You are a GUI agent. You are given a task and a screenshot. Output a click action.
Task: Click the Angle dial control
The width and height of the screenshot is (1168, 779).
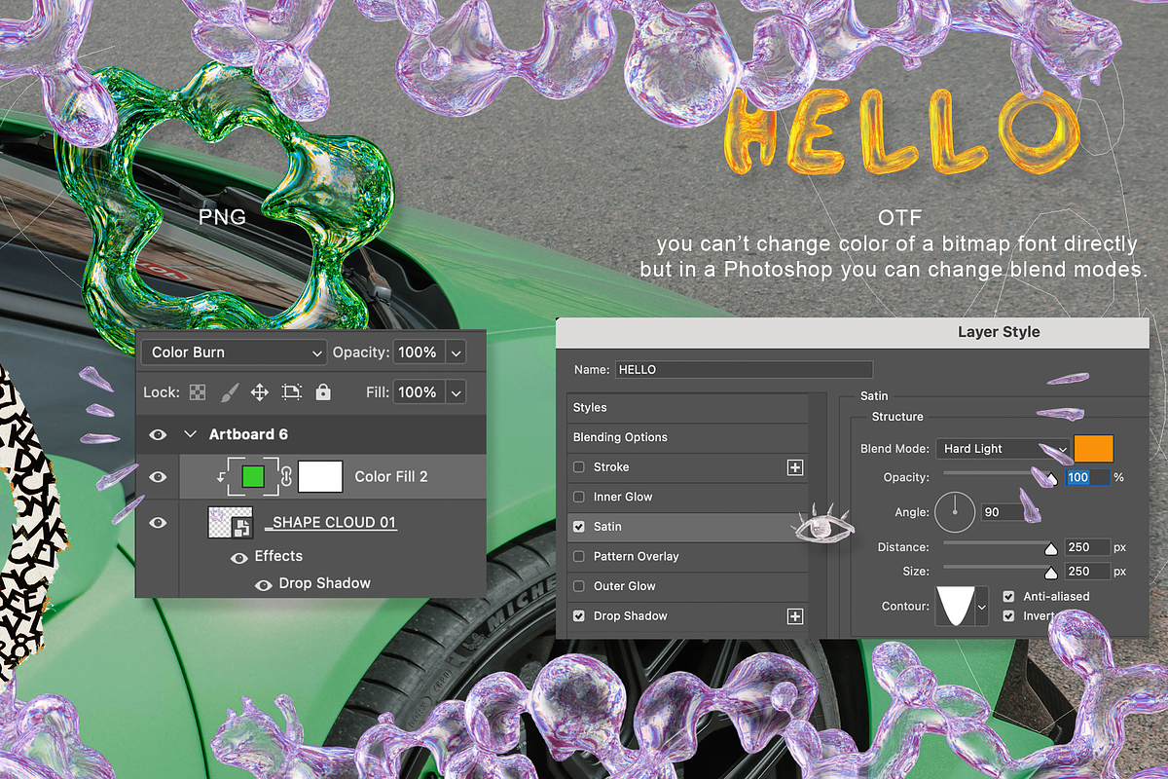pyautogui.click(x=955, y=510)
